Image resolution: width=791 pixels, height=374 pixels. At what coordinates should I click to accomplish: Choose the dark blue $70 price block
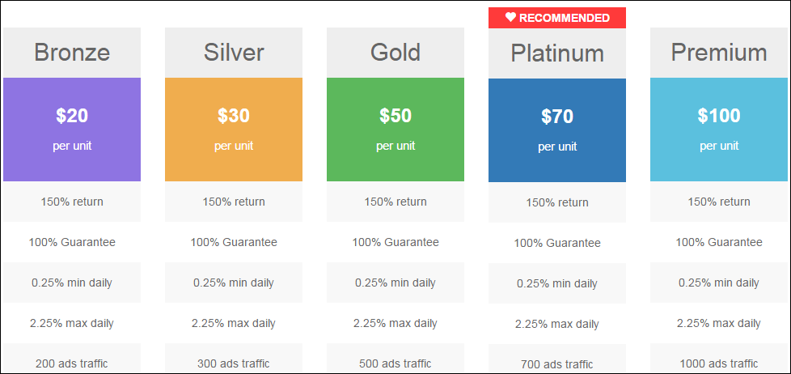click(x=557, y=130)
